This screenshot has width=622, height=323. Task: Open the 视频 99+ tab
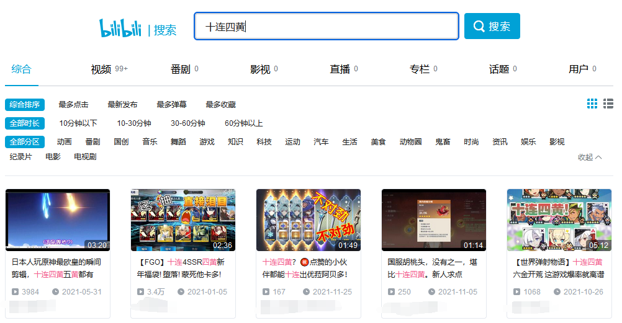coord(109,69)
